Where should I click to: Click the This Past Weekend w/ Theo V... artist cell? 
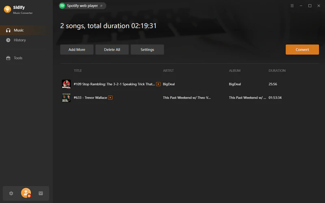point(187,98)
